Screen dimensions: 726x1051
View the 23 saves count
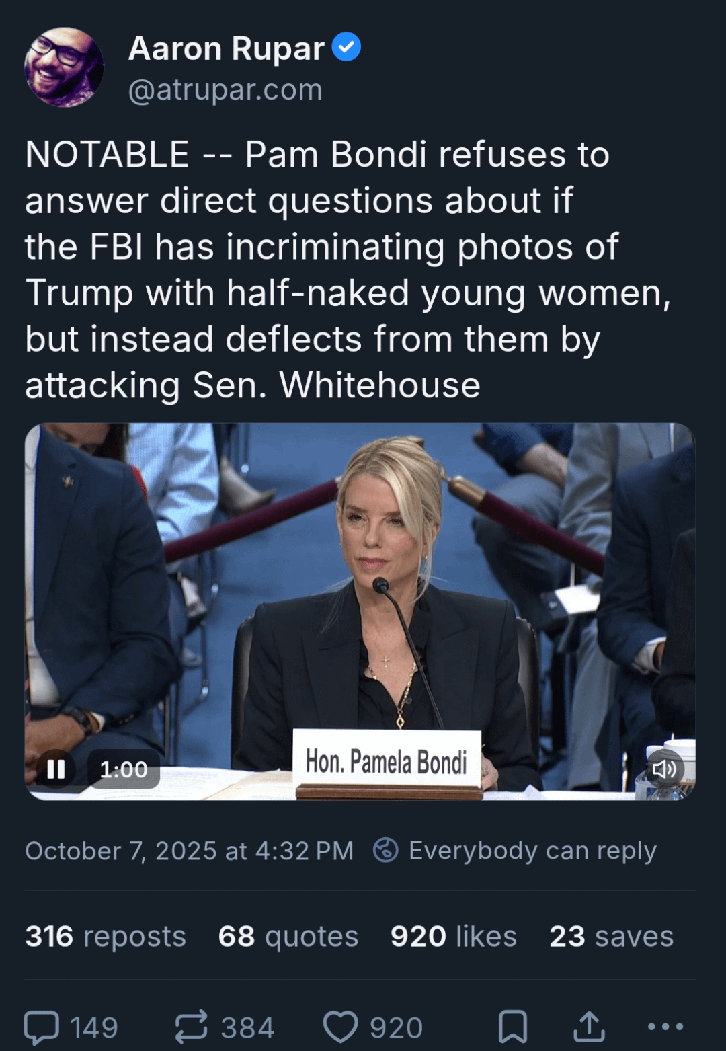611,936
